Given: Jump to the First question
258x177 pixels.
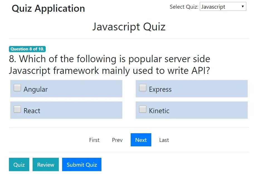Looking at the screenshot, I should click(x=94, y=140).
